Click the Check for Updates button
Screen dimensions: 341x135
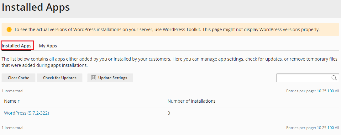(x=60, y=78)
